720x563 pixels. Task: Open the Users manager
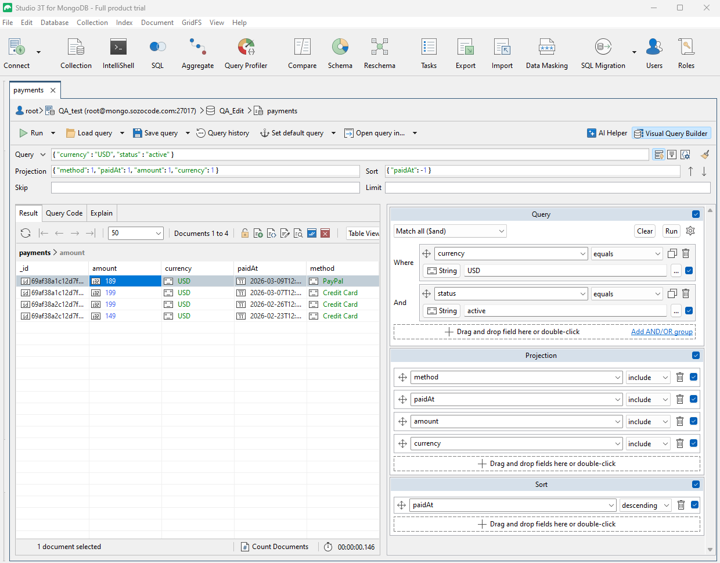654,53
